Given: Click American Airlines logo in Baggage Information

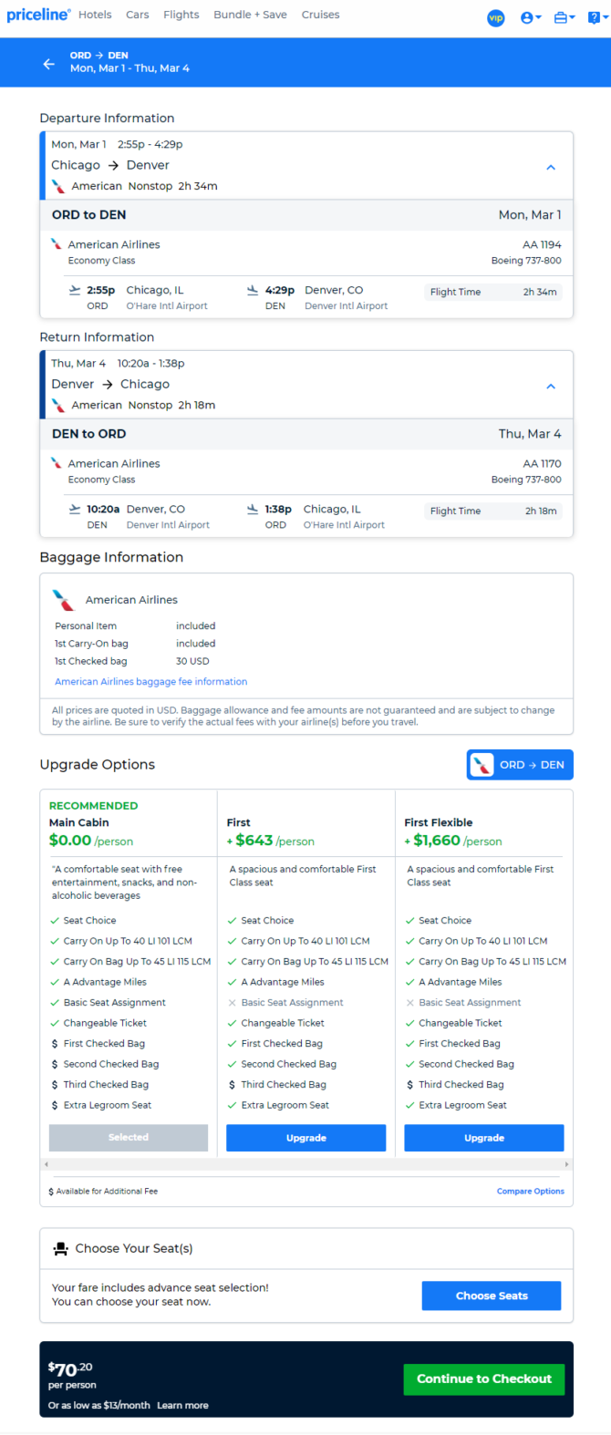Looking at the screenshot, I should click(63, 600).
